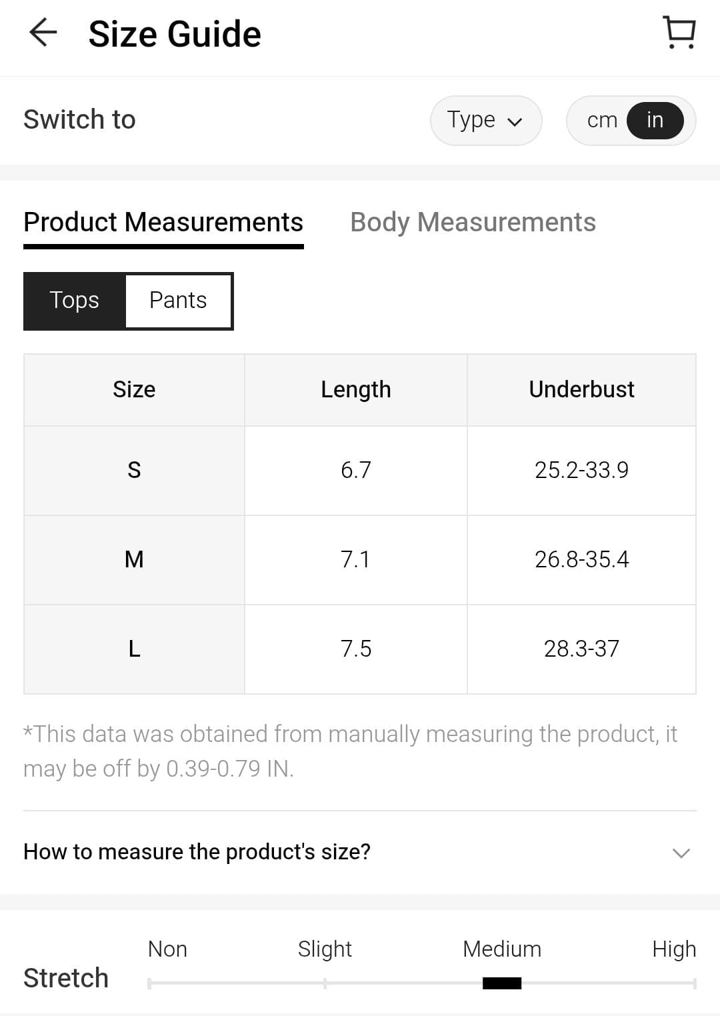Tap the Type chevron arrow

click(x=515, y=122)
